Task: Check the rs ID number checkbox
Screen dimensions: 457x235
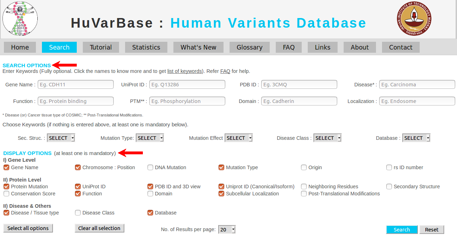Action: click(389, 167)
